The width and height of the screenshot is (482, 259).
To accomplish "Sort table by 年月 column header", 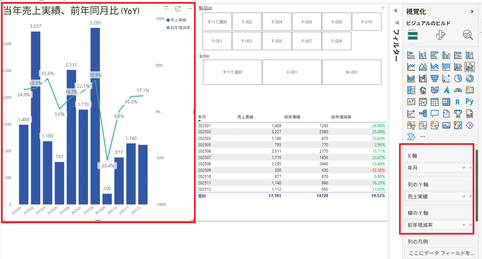I will 202,117.
